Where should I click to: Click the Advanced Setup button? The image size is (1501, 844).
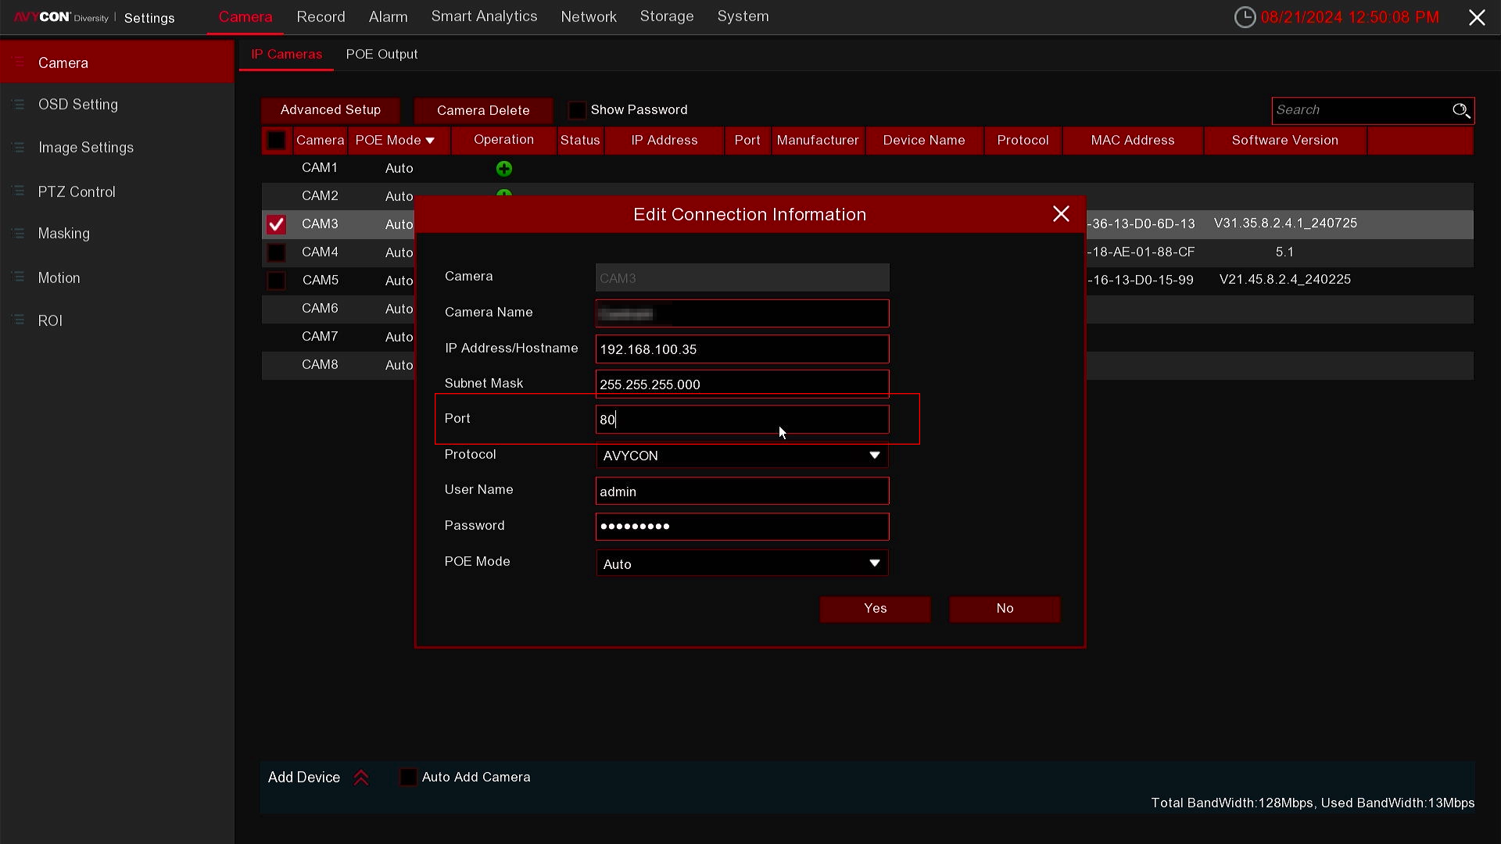(x=330, y=110)
